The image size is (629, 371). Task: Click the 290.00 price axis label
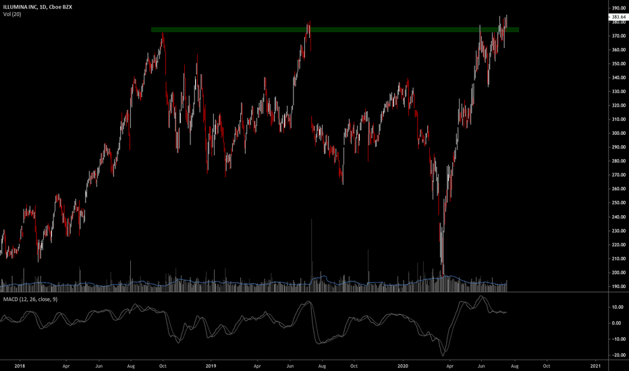click(619, 147)
